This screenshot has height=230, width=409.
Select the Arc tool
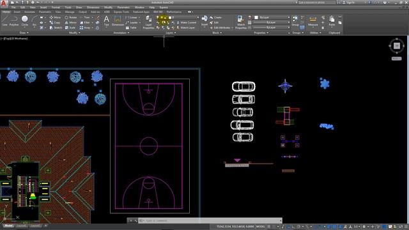pos(34,21)
